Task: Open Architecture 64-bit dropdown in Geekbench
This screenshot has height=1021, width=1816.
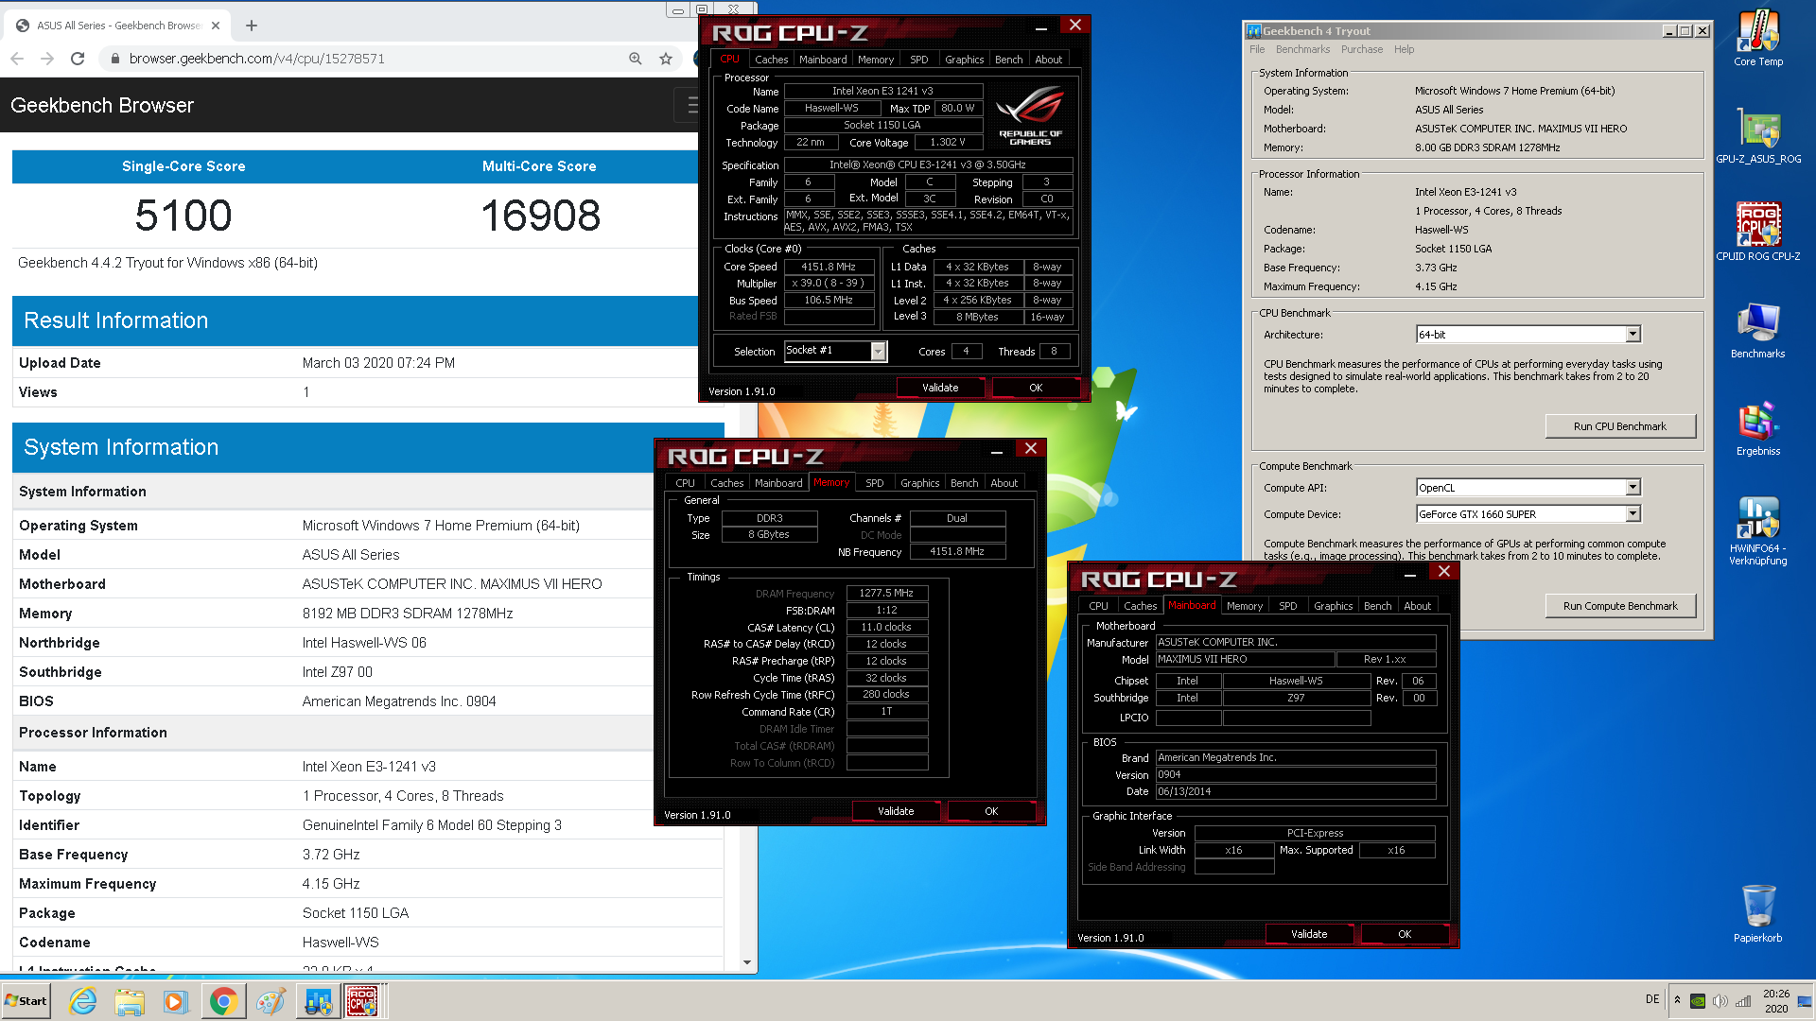Action: (1633, 335)
